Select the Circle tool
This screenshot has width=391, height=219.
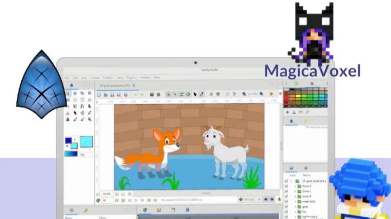[75, 100]
